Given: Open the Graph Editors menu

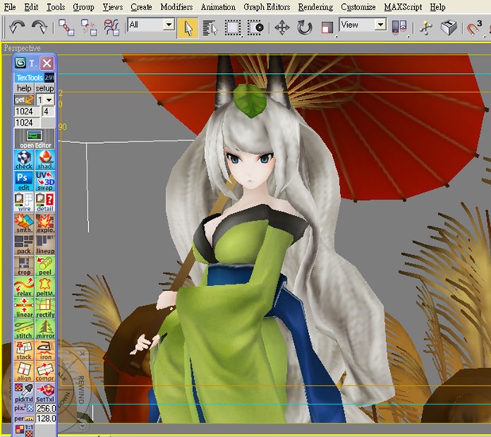Looking at the screenshot, I should click(266, 7).
